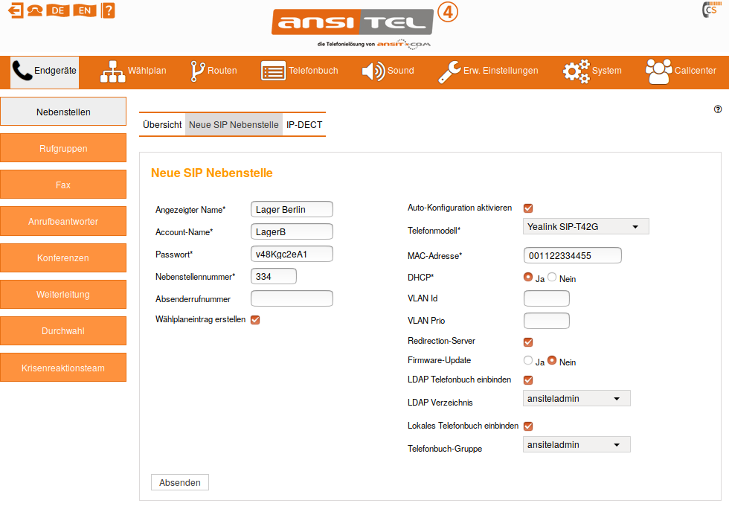Switch language with the DE flag icon
The width and height of the screenshot is (729, 512).
click(58, 10)
